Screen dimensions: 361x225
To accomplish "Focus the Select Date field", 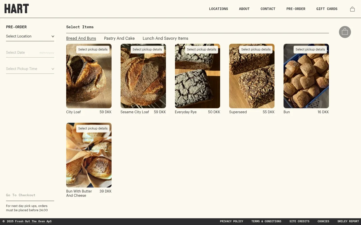I will pyautogui.click(x=30, y=53).
